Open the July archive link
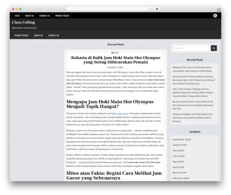Viewport: 231px width, 195px height. point(178,150)
